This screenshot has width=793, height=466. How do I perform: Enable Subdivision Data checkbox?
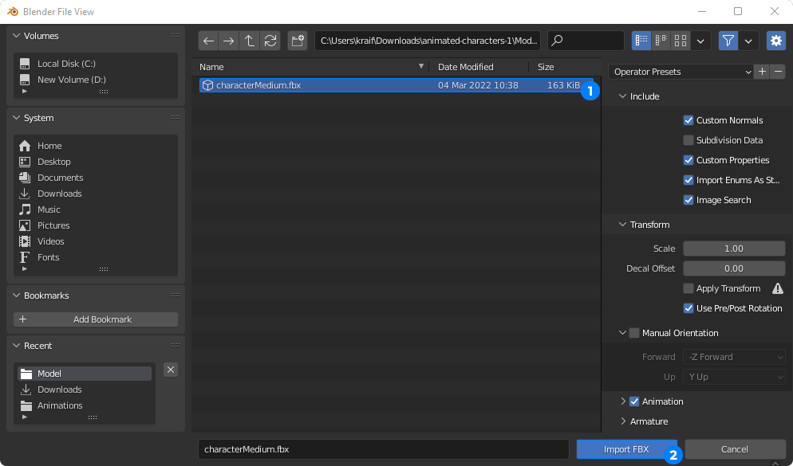[x=688, y=140]
